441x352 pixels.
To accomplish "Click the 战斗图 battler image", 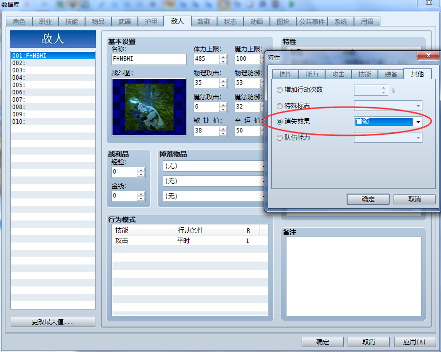I will pyautogui.click(x=149, y=107).
